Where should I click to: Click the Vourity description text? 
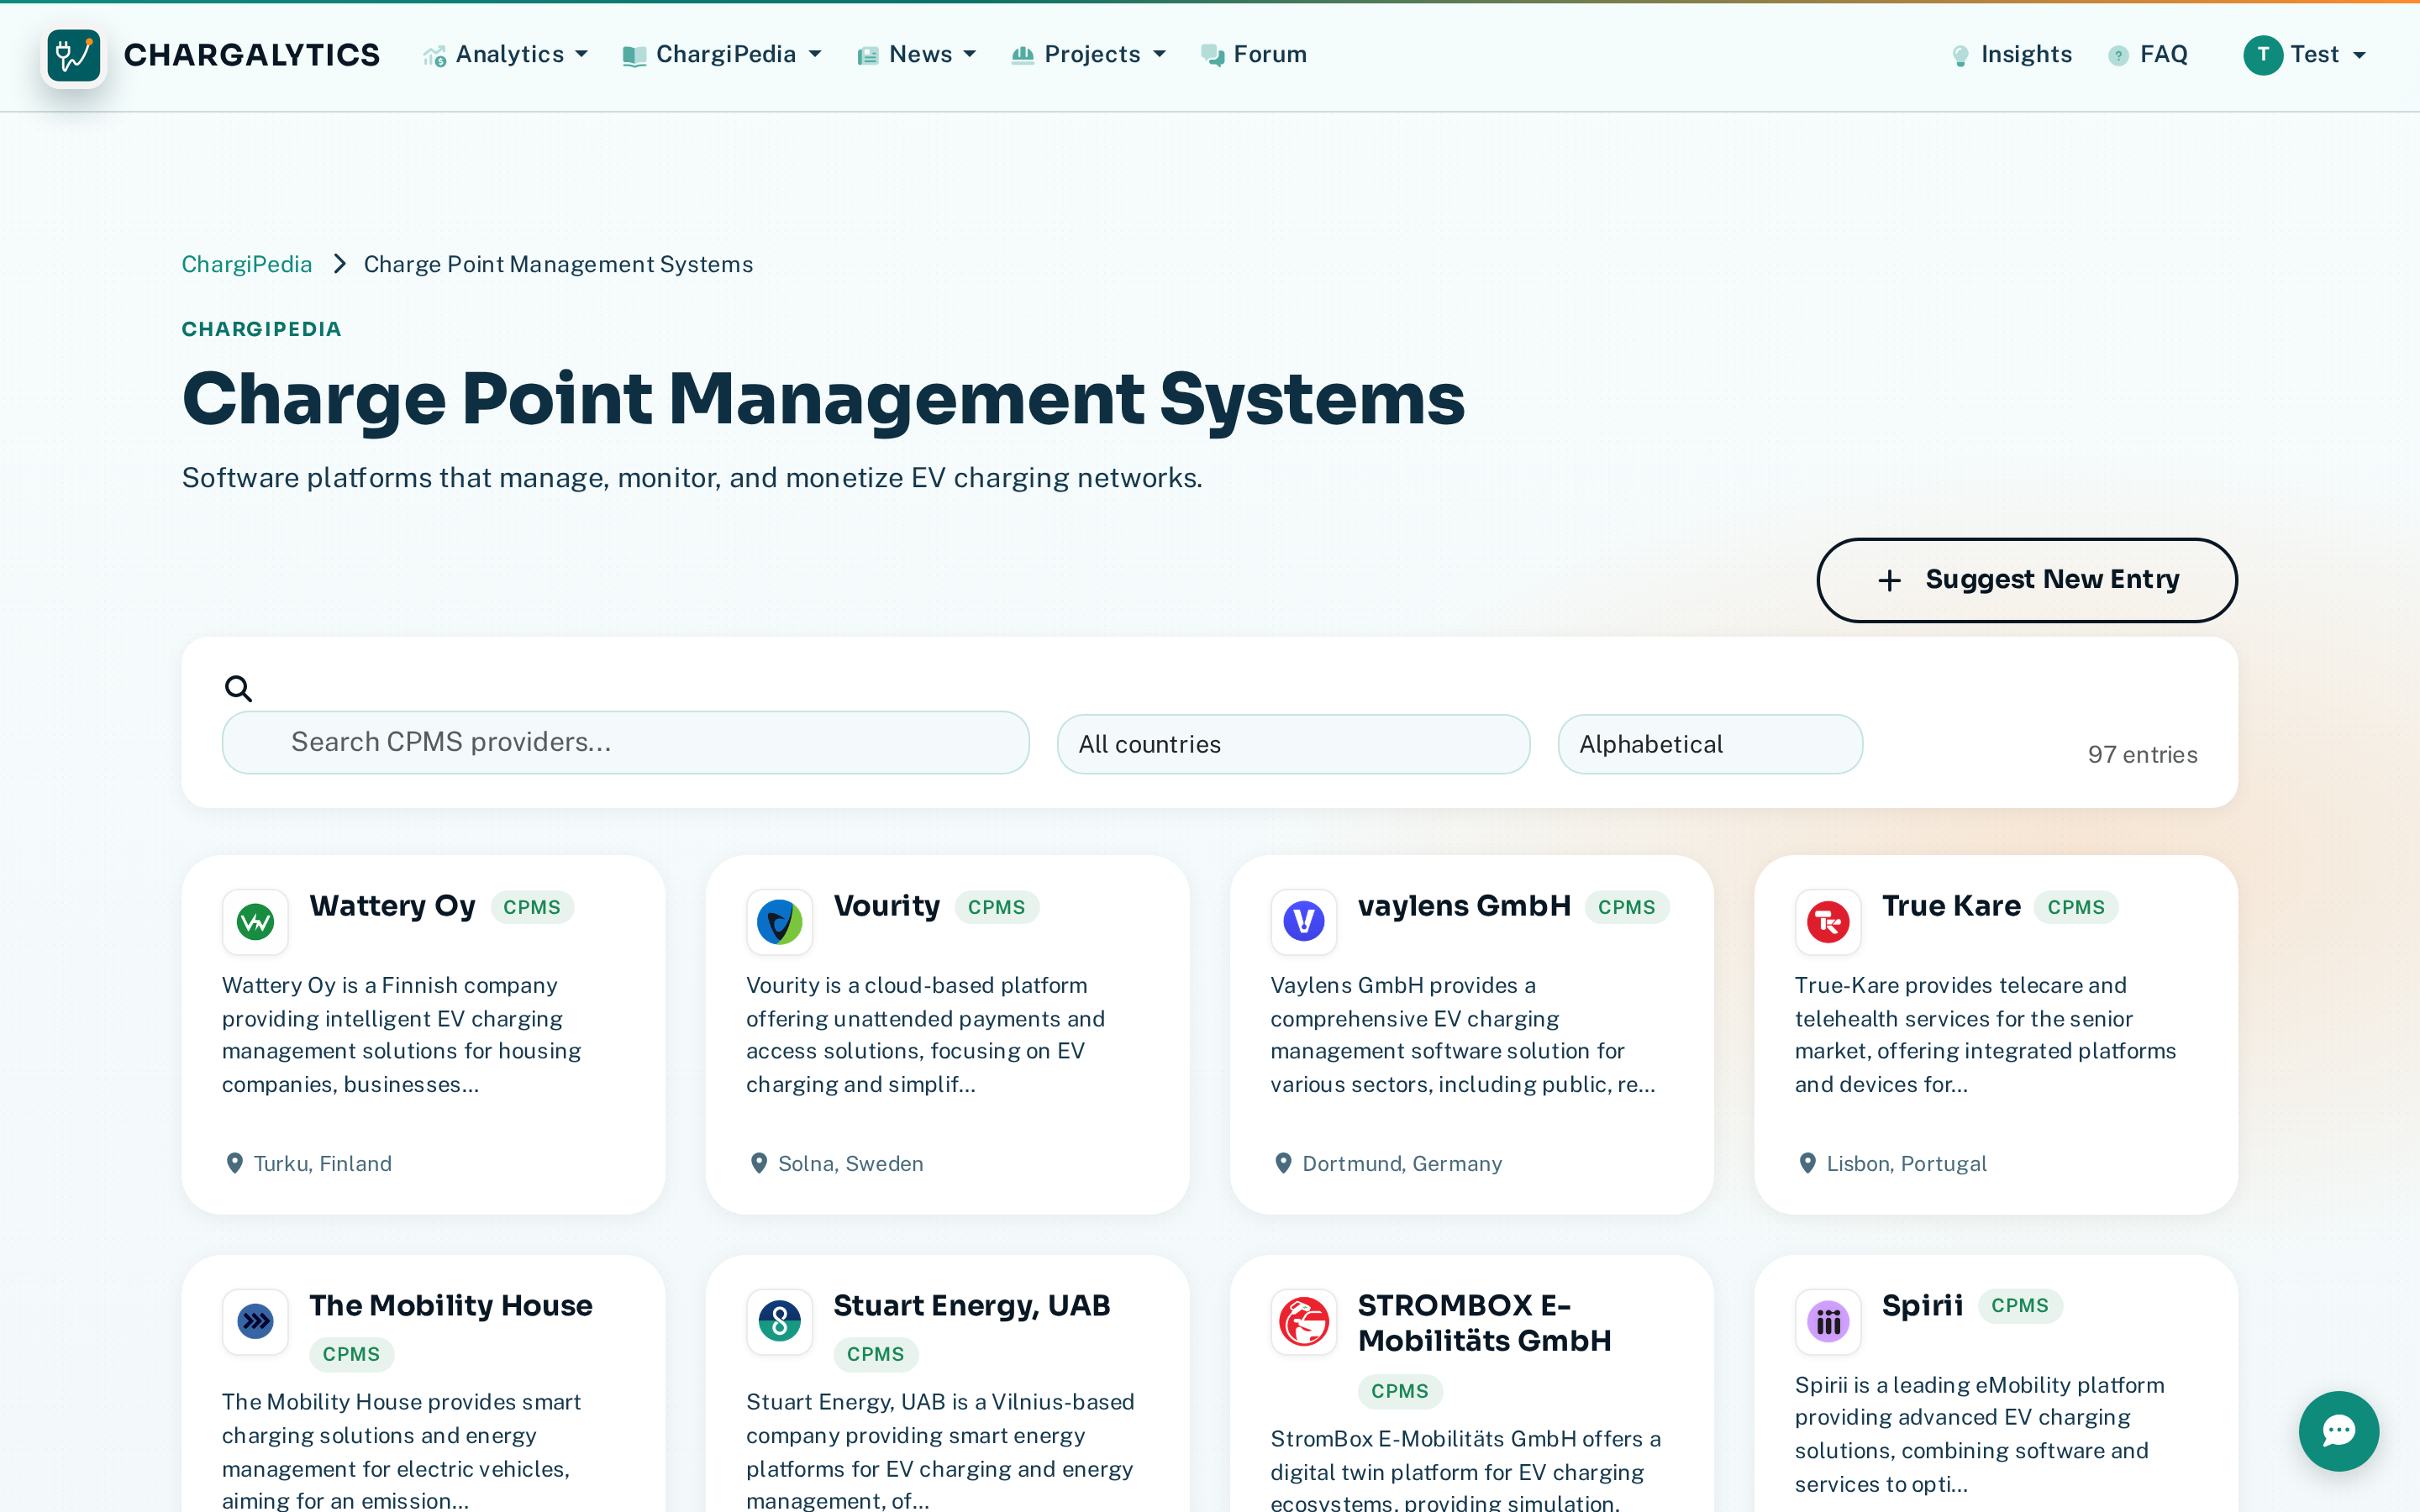926,1035
